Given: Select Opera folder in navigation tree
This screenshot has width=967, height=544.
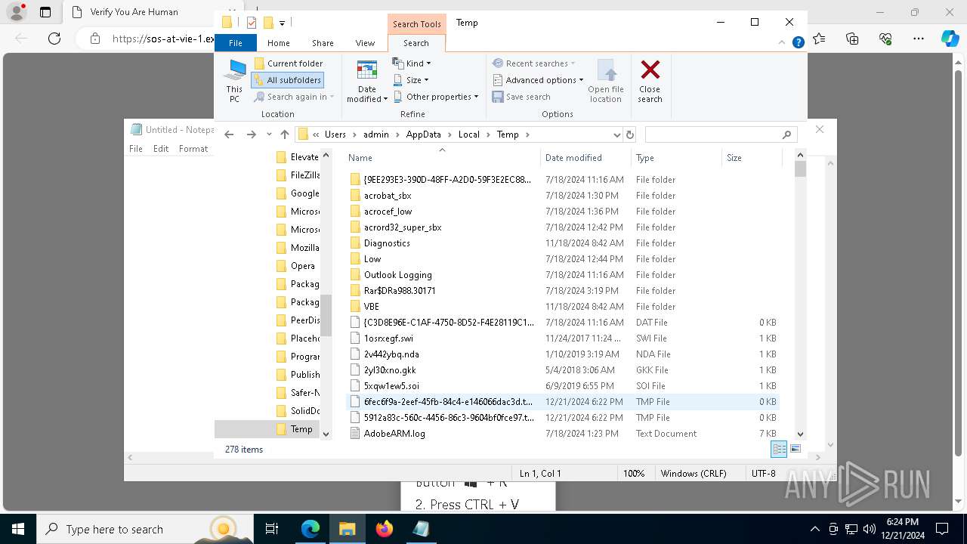Looking at the screenshot, I should coord(302,266).
